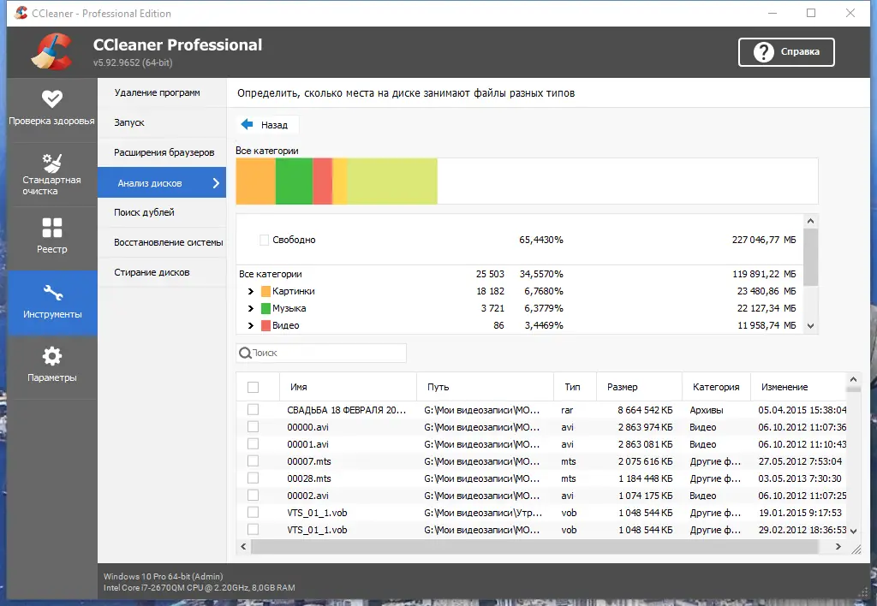The height and width of the screenshot is (606, 877).
Task: Click the green Музыка category square
Action: tap(266, 309)
